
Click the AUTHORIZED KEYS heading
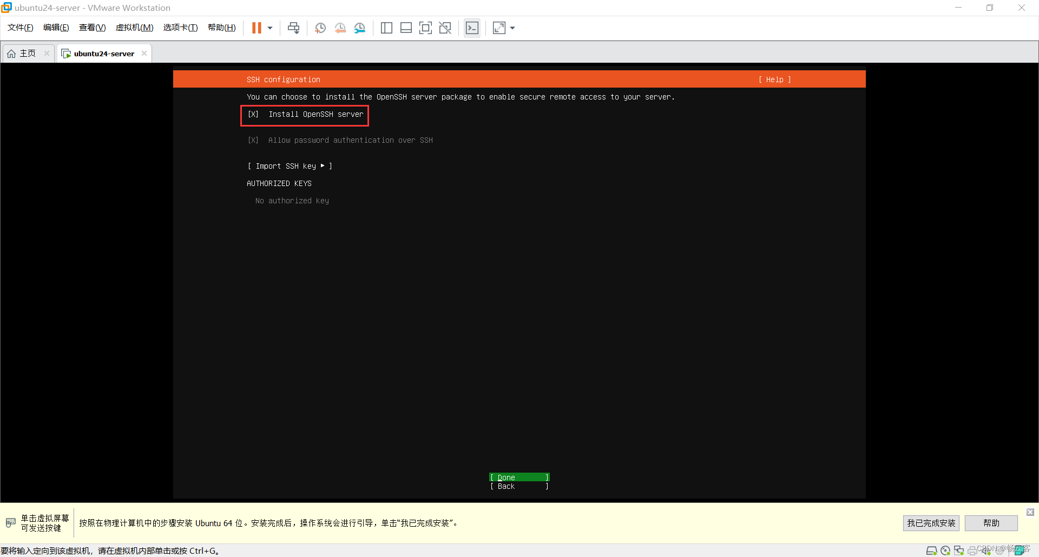279,183
